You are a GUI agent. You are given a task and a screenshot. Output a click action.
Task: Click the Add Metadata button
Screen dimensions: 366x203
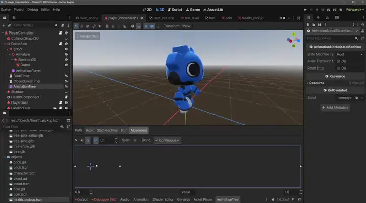[335, 107]
